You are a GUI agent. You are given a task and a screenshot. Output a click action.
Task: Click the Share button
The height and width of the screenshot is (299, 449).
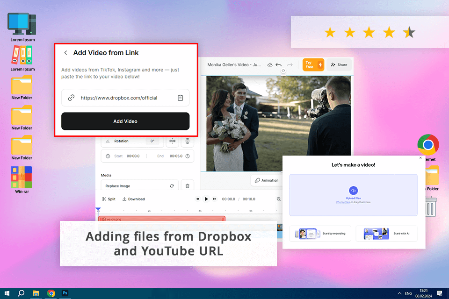pos(339,64)
